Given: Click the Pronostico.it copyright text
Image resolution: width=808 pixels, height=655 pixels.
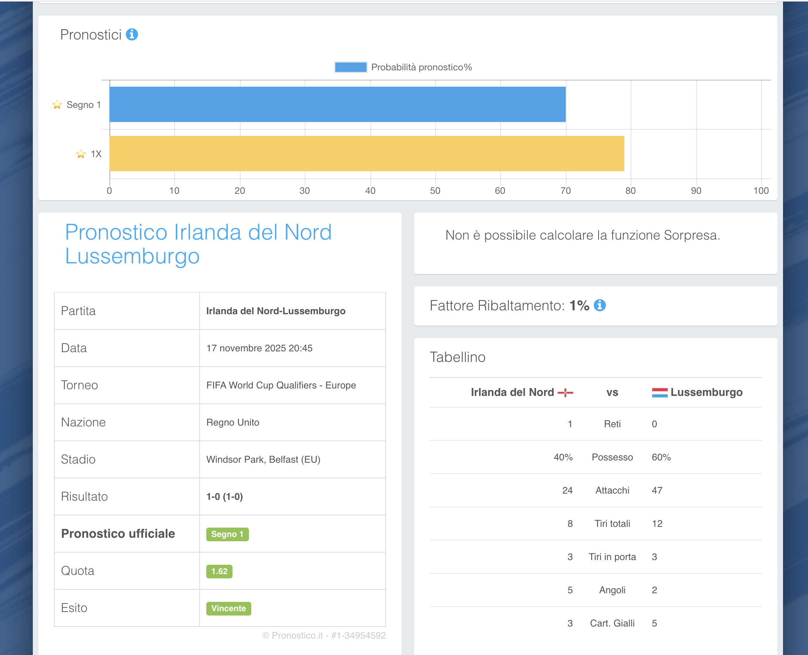Looking at the screenshot, I should coord(324,635).
